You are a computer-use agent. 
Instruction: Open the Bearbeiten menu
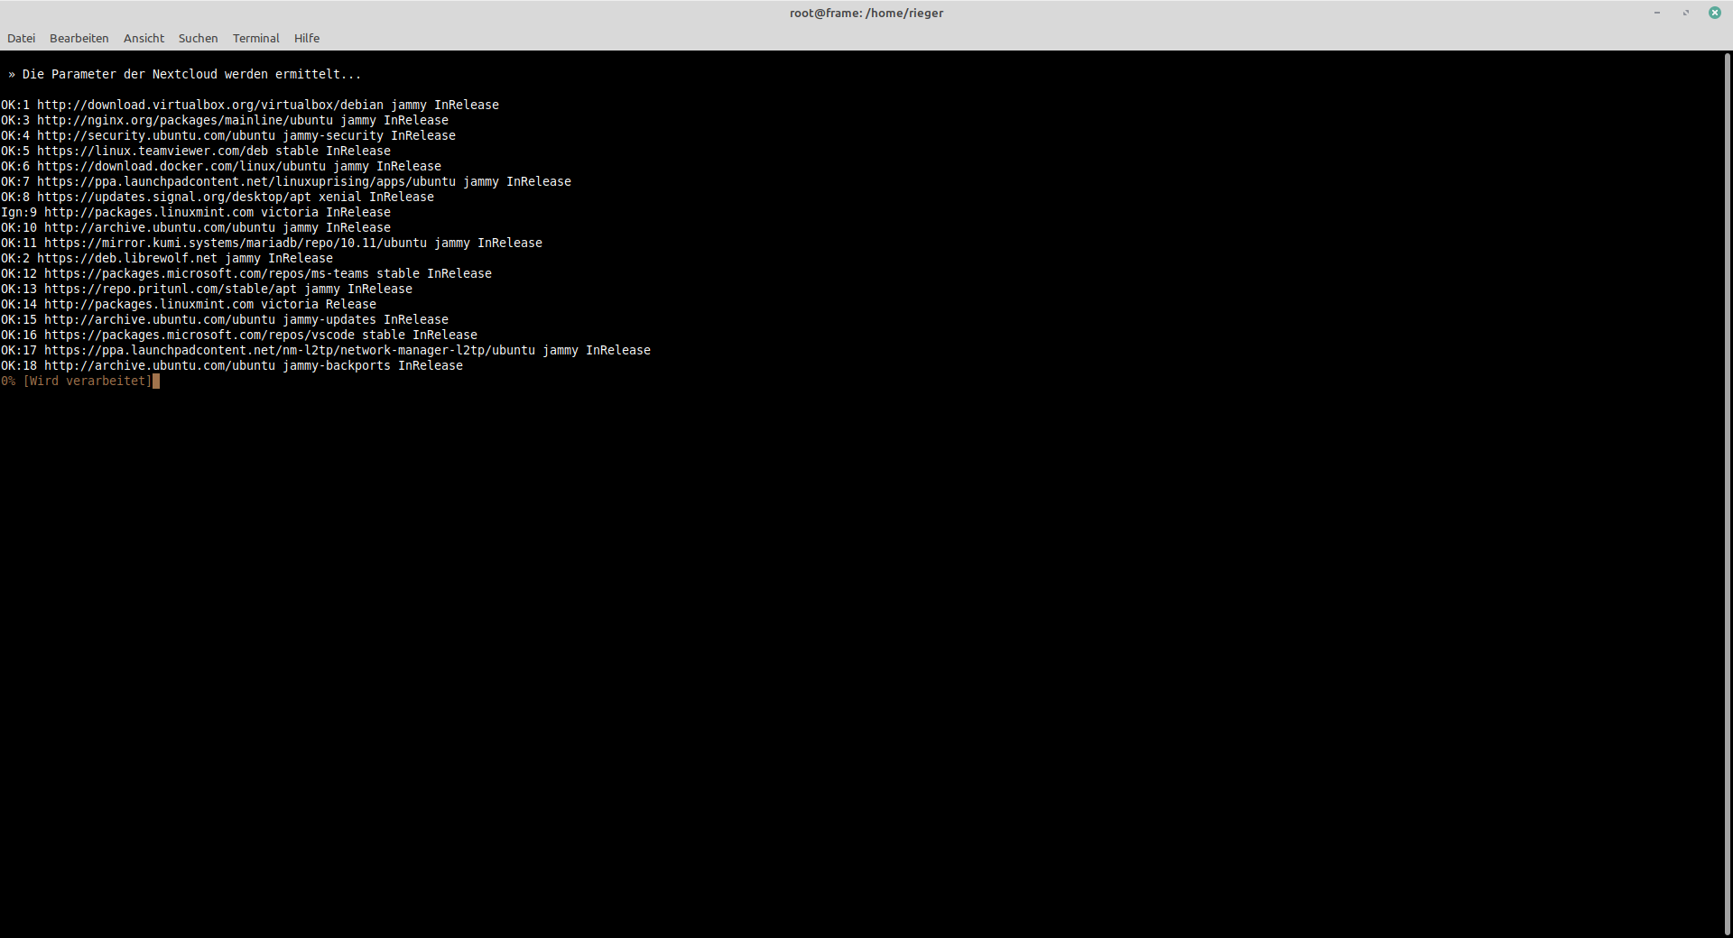(x=79, y=38)
